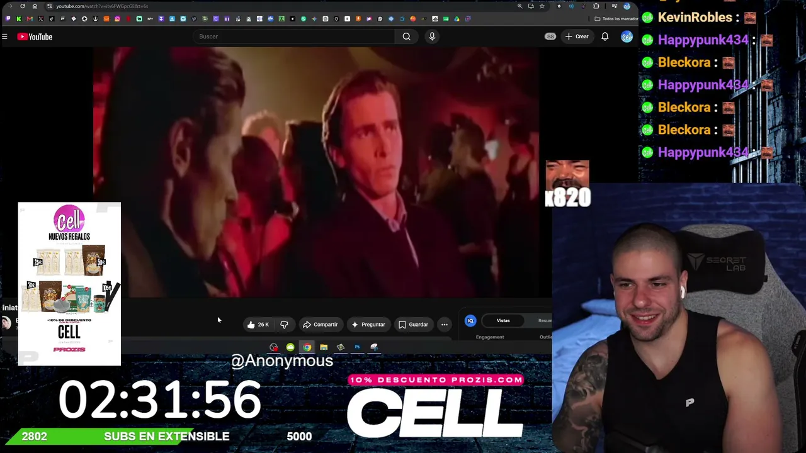
Task: Open the Kick bookmark
Action: coord(18,19)
